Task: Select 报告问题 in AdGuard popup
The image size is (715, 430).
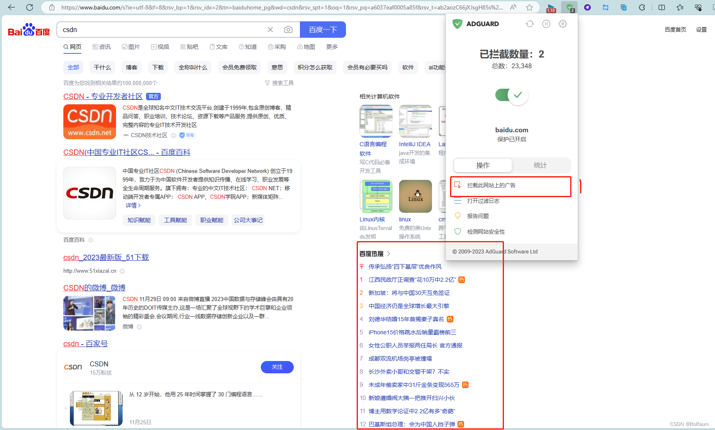Action: coord(478,216)
